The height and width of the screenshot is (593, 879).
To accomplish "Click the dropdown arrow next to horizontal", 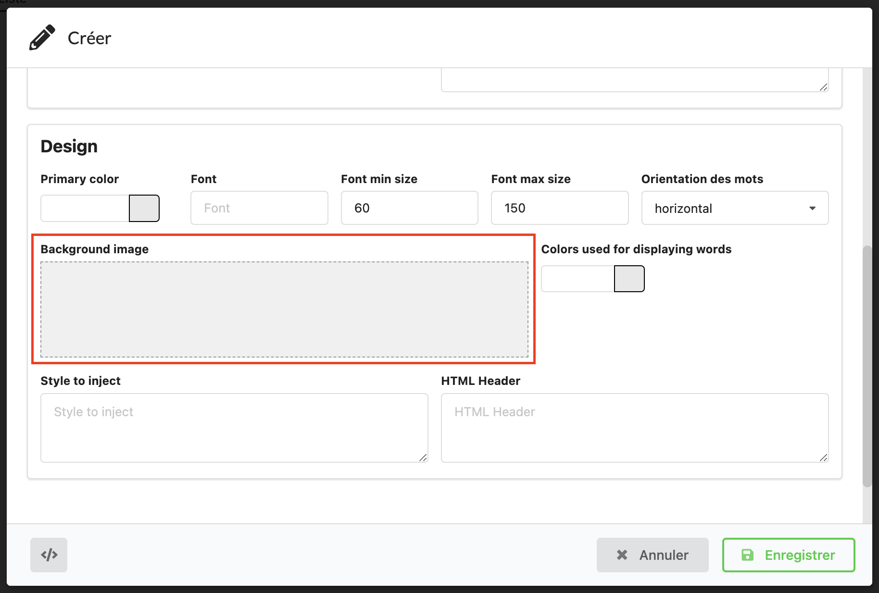I will point(812,208).
